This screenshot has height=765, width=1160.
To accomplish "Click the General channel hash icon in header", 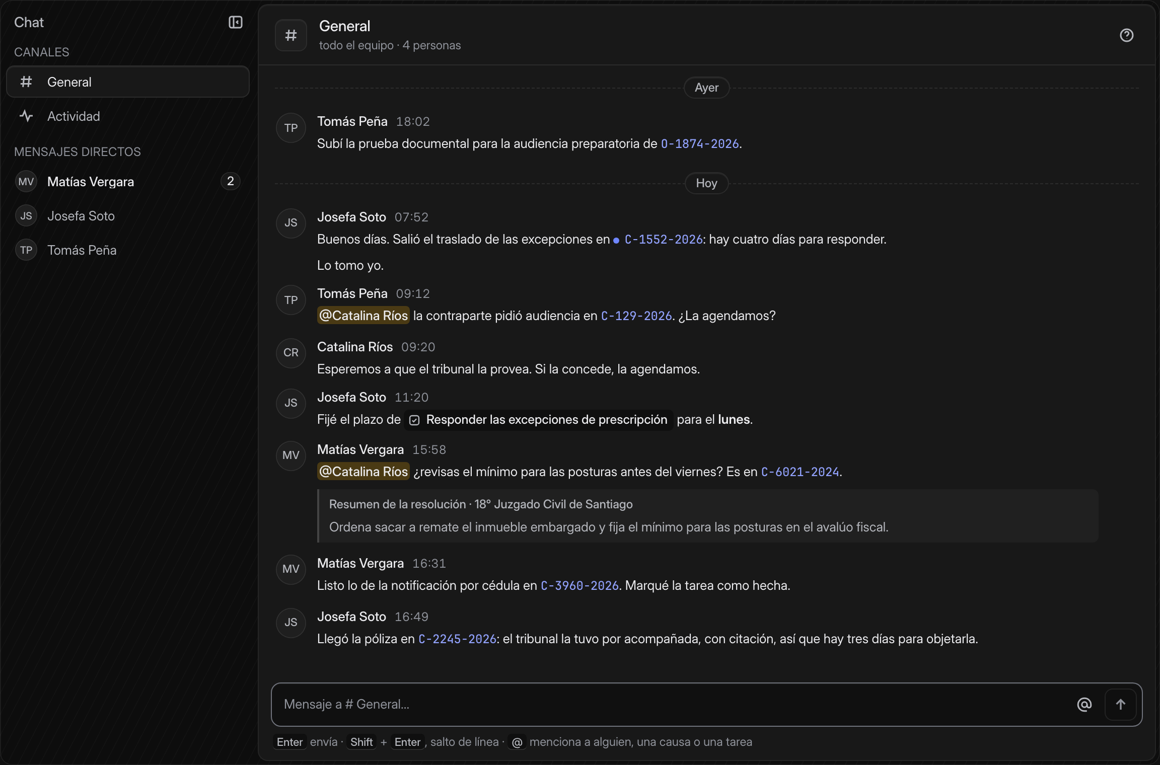I will (x=291, y=35).
